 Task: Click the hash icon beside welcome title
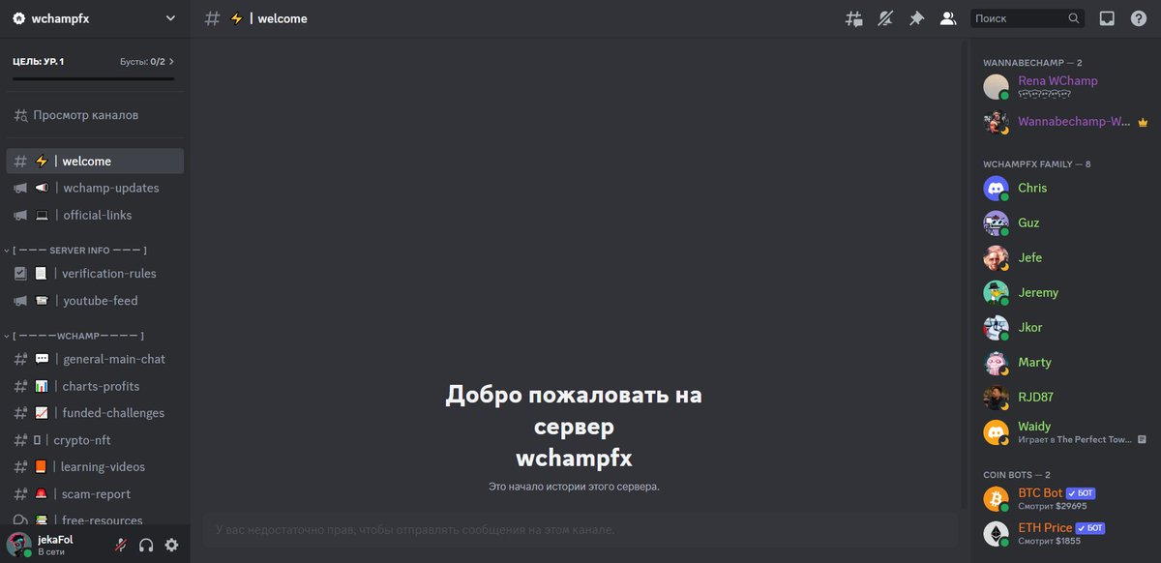pyautogui.click(x=213, y=18)
